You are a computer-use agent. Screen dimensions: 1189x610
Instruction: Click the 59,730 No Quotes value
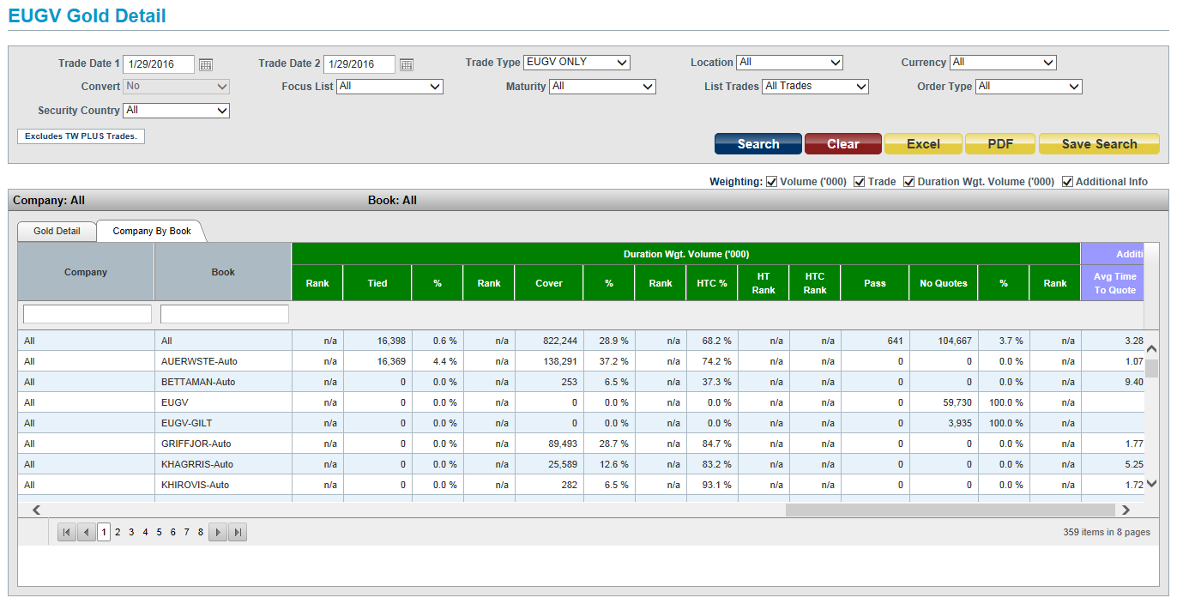coord(957,402)
